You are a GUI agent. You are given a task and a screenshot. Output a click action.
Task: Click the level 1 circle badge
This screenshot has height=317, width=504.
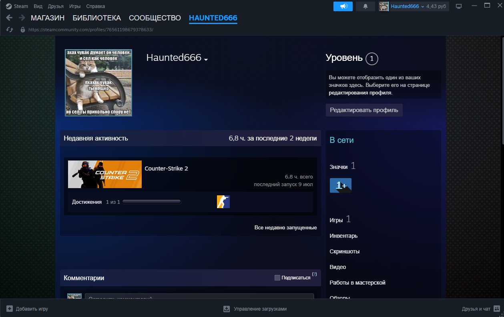[x=371, y=59]
